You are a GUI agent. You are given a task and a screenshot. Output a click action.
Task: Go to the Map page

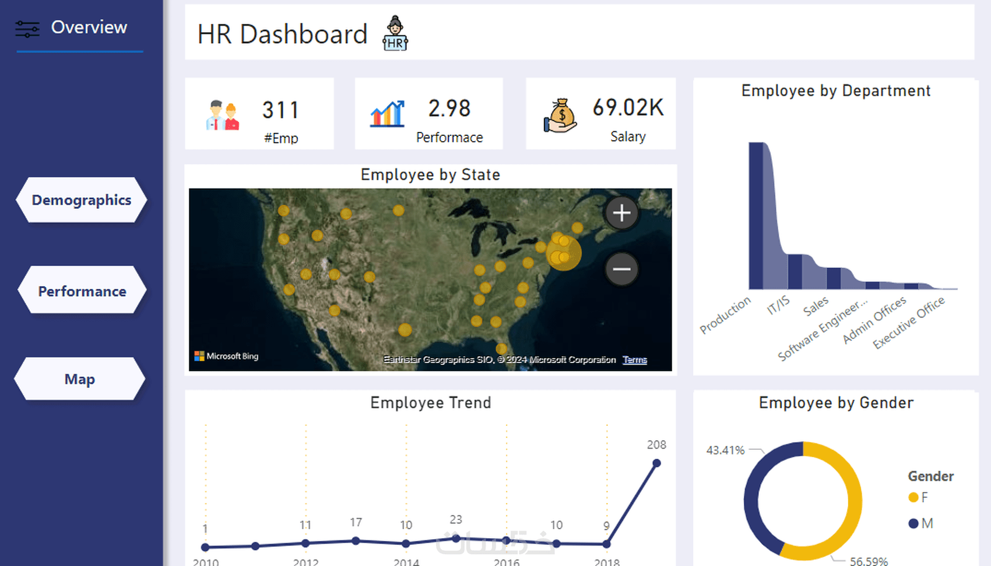[80, 379]
